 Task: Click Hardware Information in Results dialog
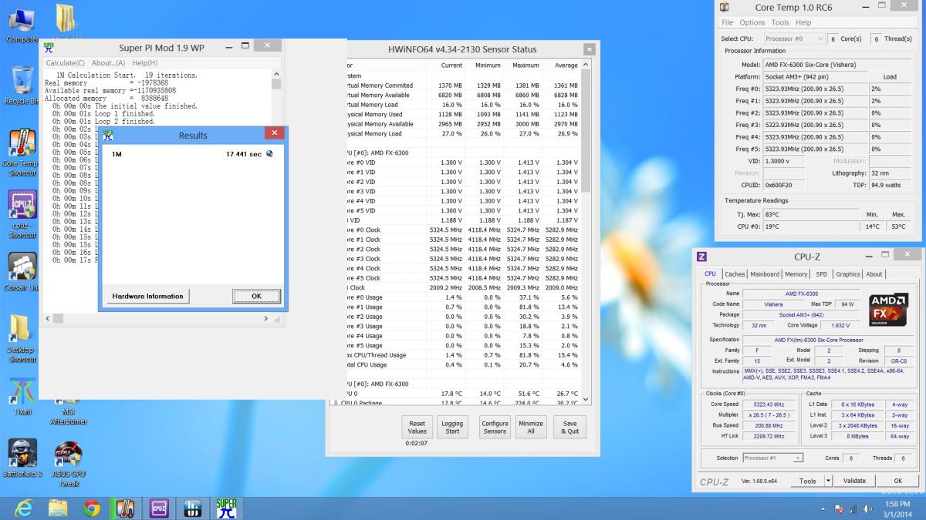(148, 296)
